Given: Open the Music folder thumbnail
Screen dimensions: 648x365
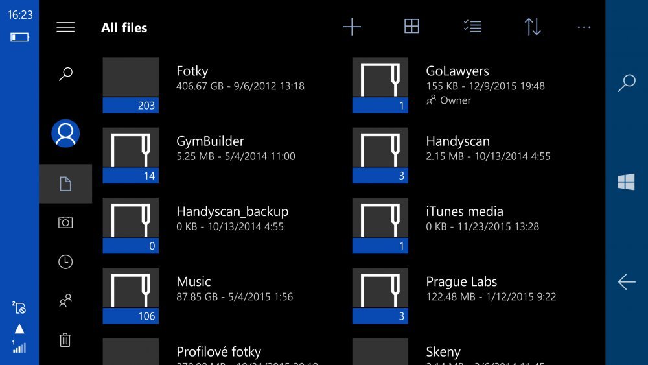Looking at the screenshot, I should pyautogui.click(x=131, y=296).
